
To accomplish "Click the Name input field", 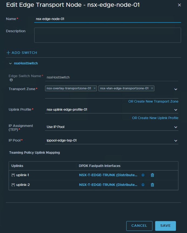I will point(108,19).
